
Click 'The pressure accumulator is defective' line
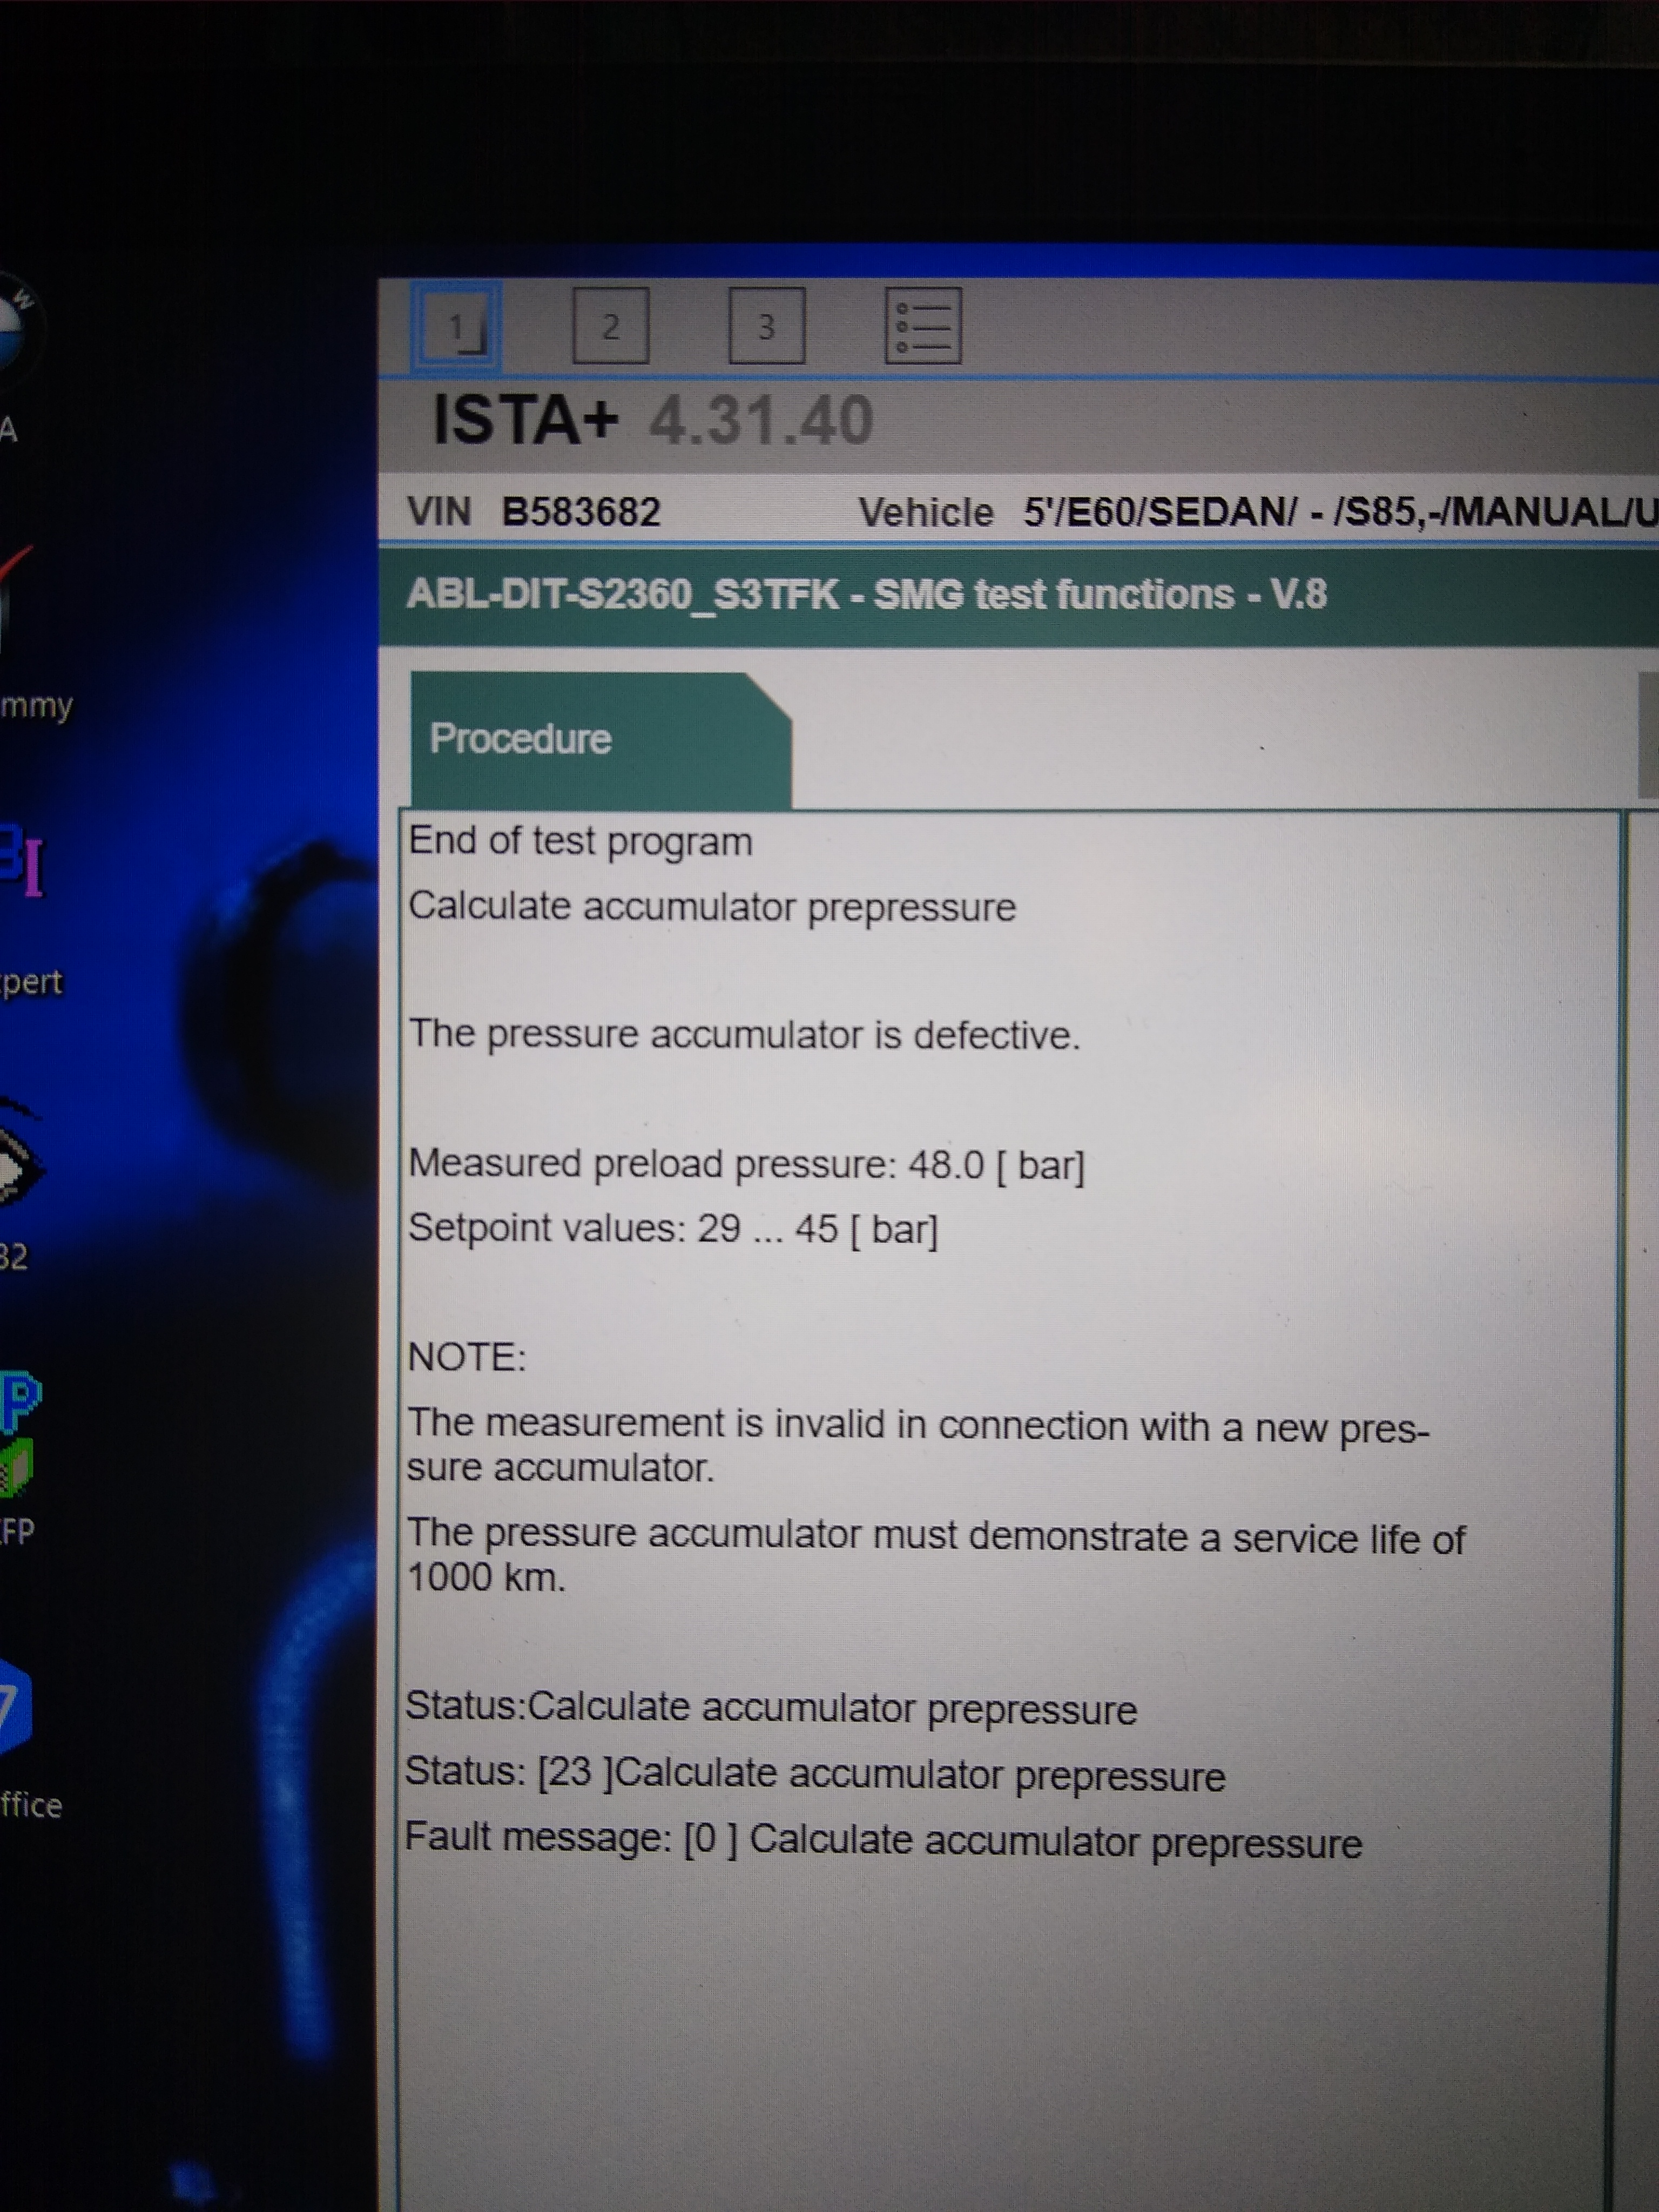pos(744,1035)
